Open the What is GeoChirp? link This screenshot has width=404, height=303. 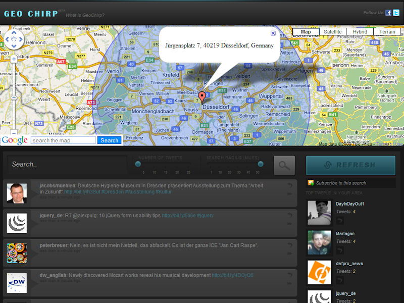(85, 15)
